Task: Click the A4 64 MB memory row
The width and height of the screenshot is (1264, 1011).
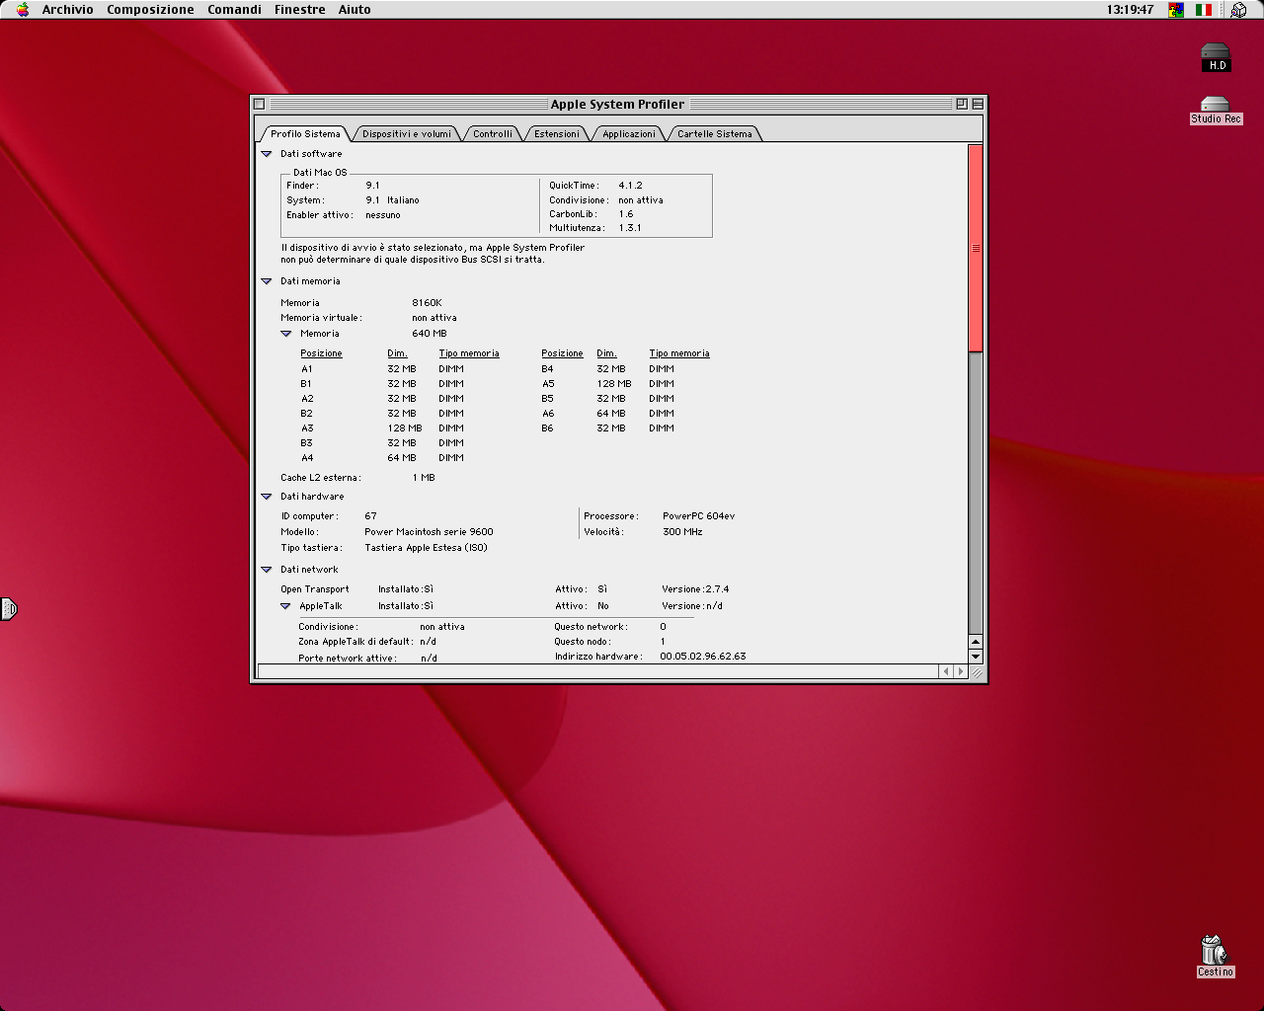Action: tap(383, 458)
